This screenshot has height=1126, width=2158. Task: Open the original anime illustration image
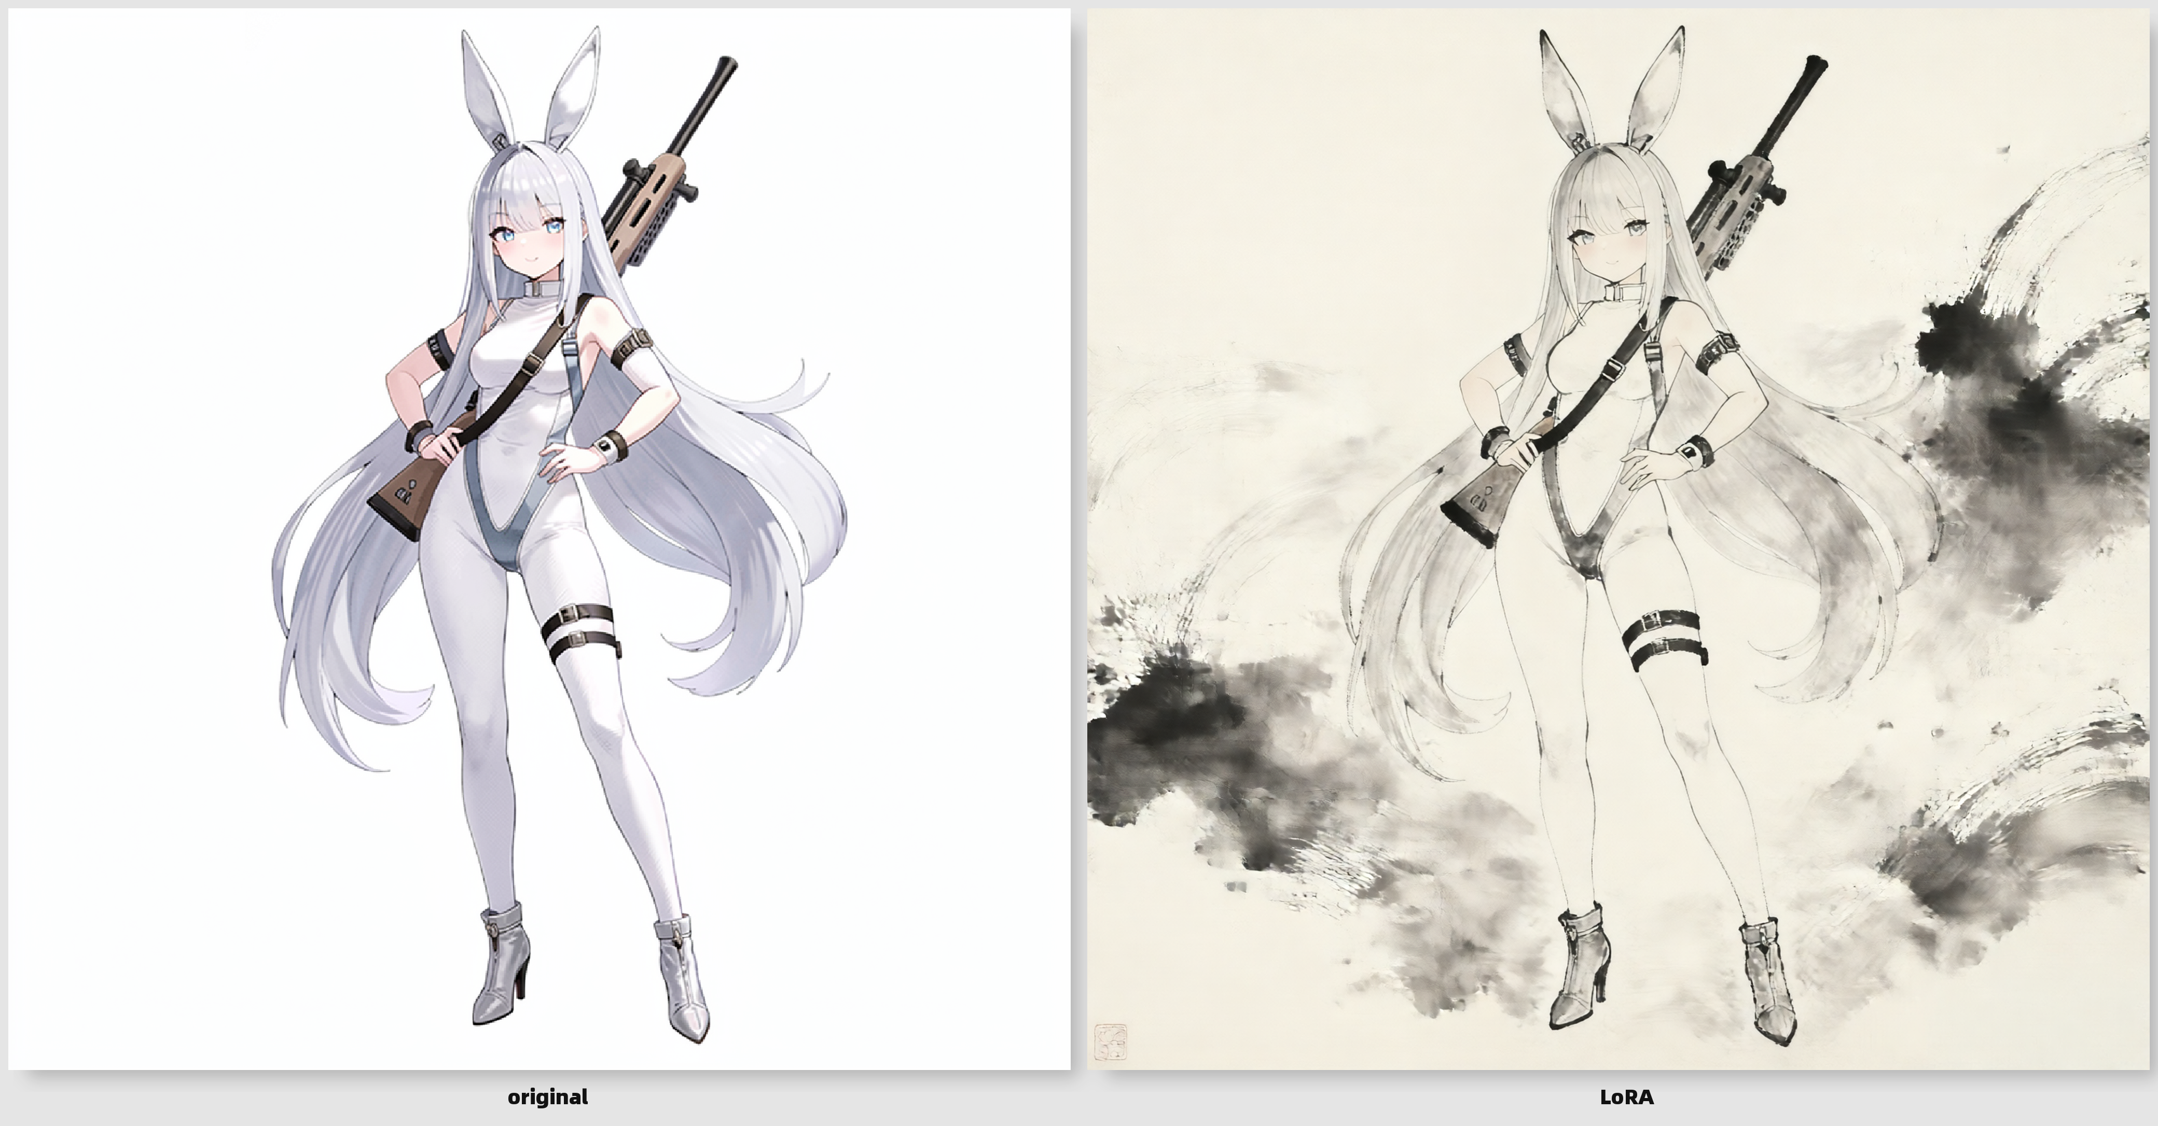tap(539, 539)
